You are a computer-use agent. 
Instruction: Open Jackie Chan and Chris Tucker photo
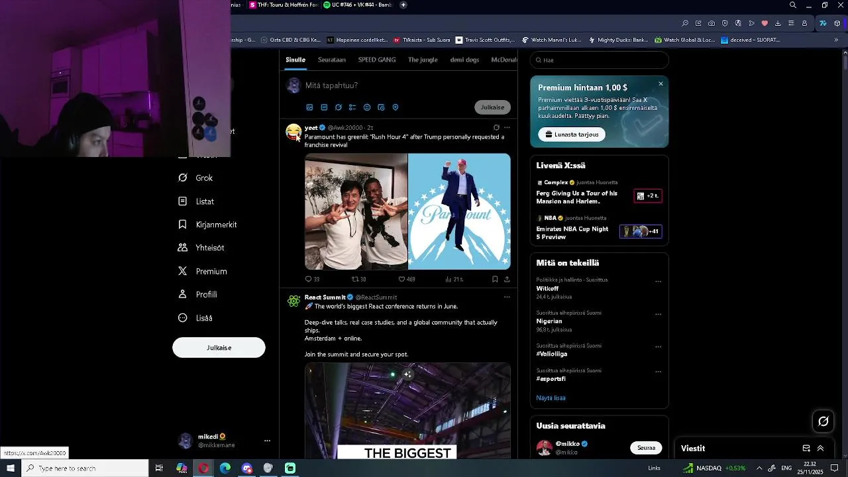click(356, 211)
